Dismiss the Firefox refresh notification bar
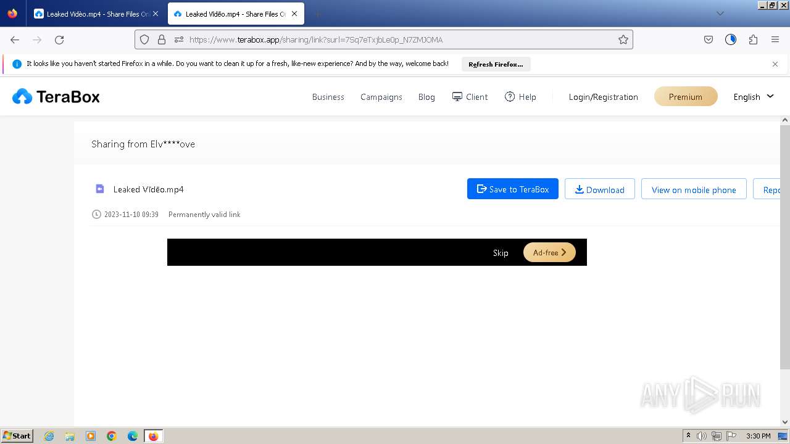 coord(775,64)
